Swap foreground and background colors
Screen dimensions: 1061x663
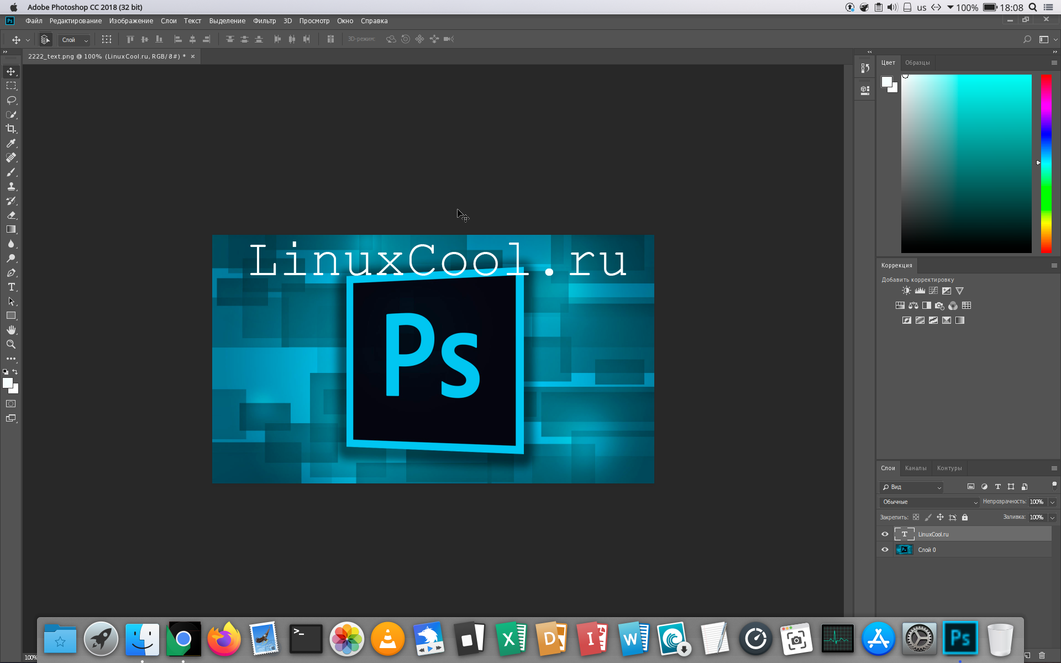(x=15, y=372)
